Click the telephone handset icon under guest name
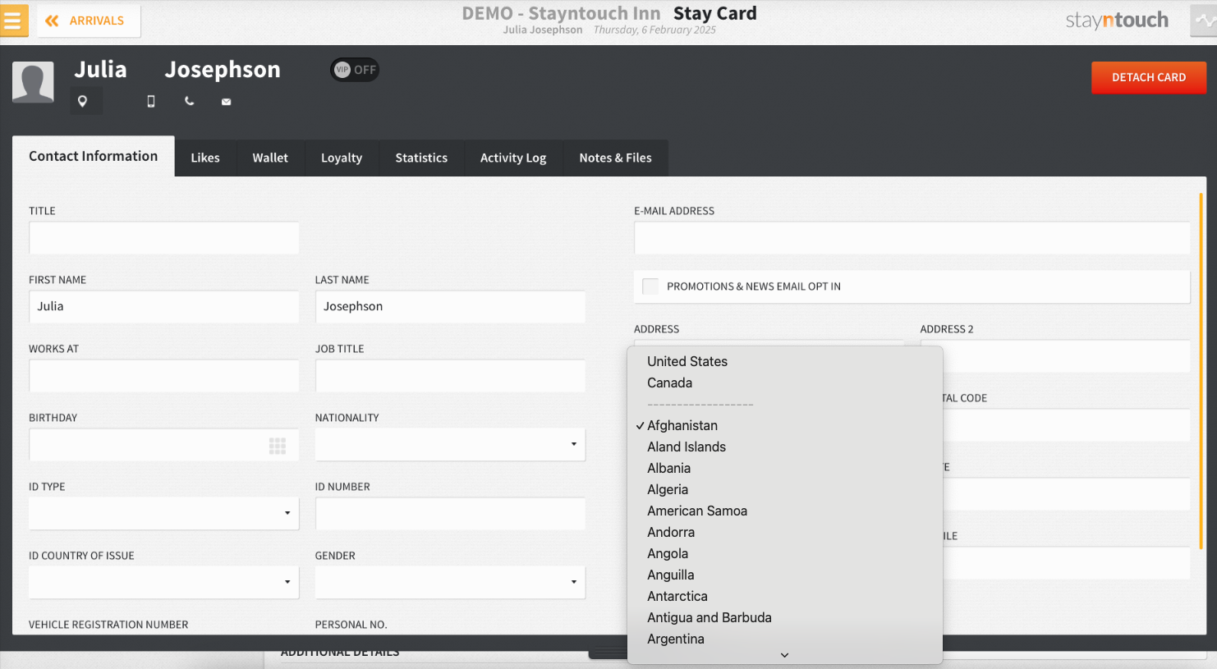Image resolution: width=1217 pixels, height=669 pixels. coord(189,101)
